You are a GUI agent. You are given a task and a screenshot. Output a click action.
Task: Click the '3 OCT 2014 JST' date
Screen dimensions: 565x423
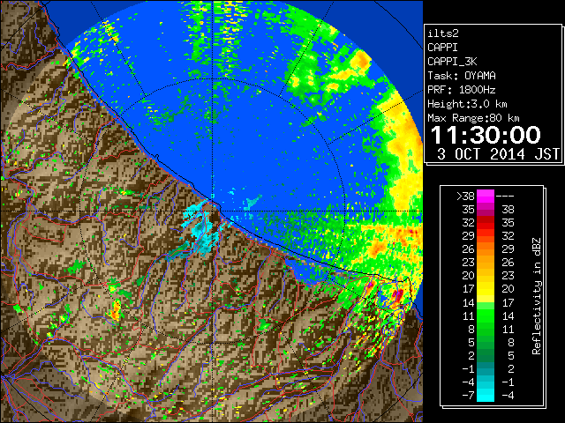coord(498,154)
